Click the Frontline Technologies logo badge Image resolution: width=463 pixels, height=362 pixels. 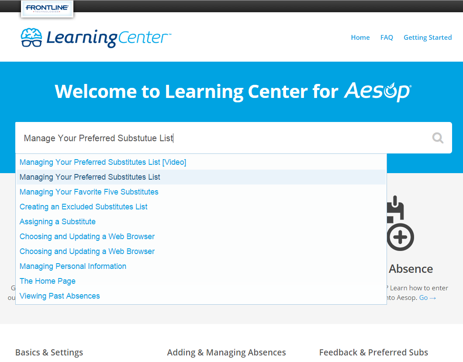[x=47, y=9]
